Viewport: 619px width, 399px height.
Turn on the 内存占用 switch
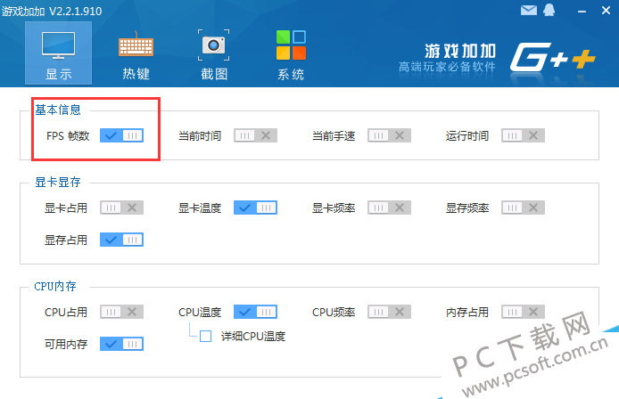[x=523, y=312]
